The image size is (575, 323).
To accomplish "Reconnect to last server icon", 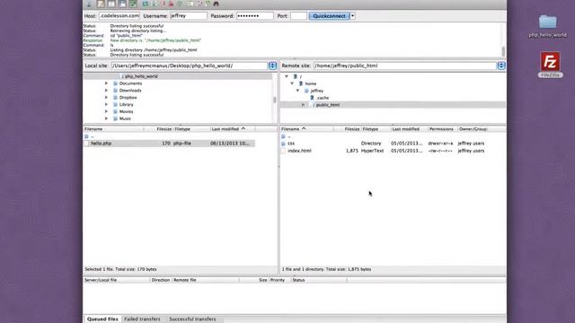I will 180,4.
